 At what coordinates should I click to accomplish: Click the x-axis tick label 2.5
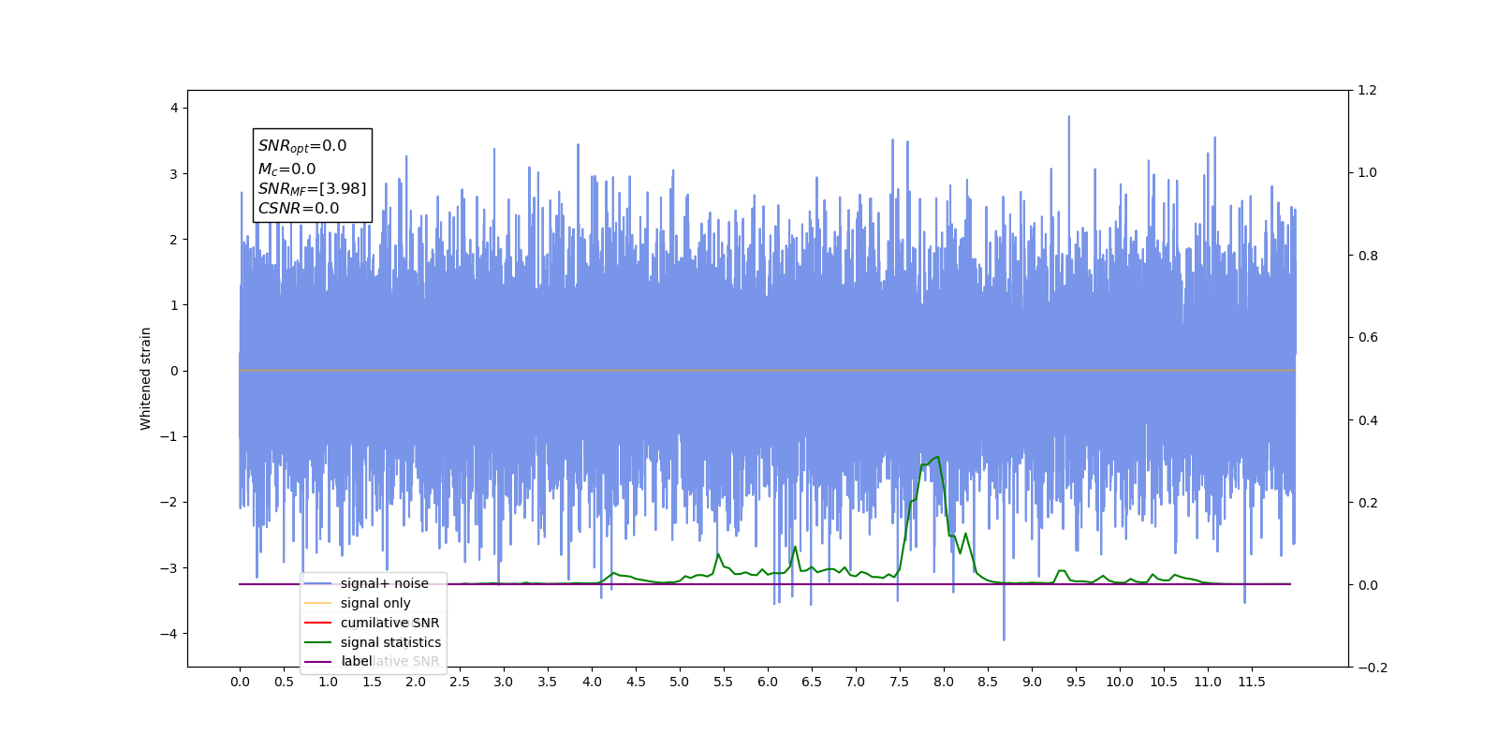tap(460, 682)
